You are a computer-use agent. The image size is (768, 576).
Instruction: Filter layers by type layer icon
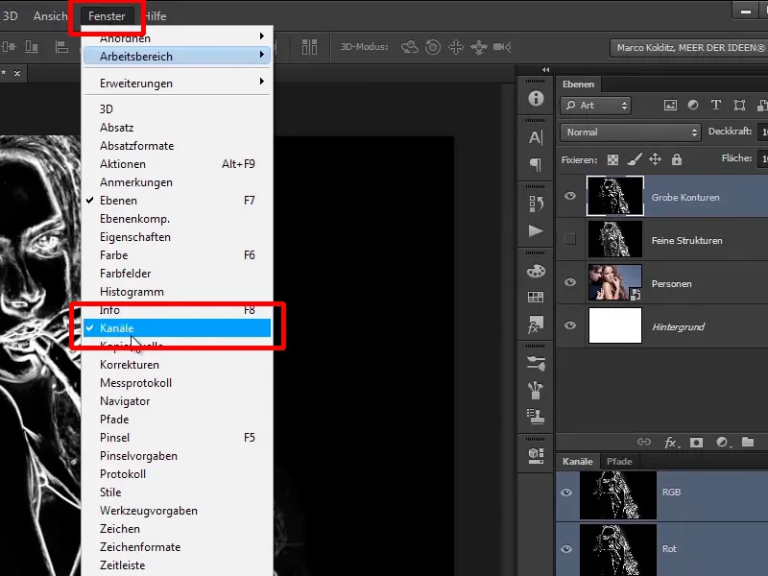pyautogui.click(x=716, y=106)
